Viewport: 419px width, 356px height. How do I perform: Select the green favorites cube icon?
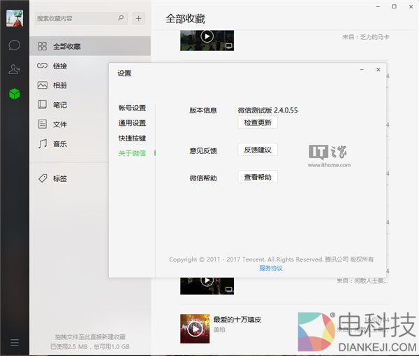coord(14,94)
